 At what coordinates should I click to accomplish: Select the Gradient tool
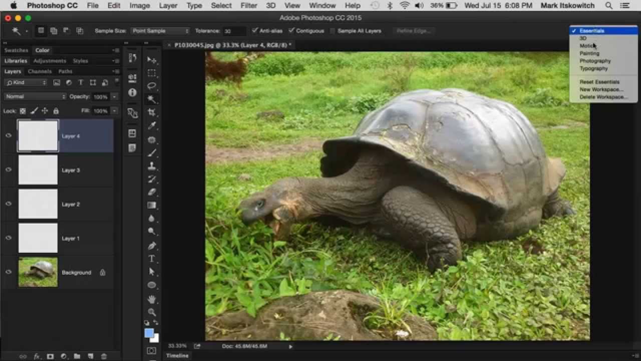point(152,205)
